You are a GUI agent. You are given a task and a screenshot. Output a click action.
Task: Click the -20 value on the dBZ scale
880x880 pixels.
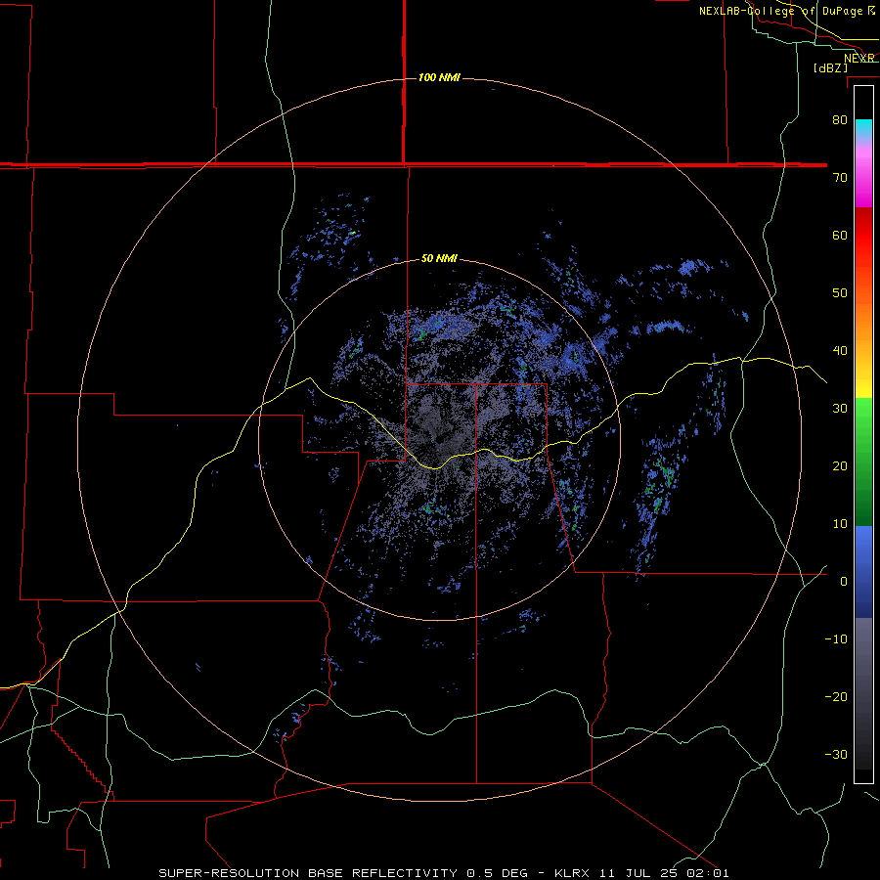[836, 696]
